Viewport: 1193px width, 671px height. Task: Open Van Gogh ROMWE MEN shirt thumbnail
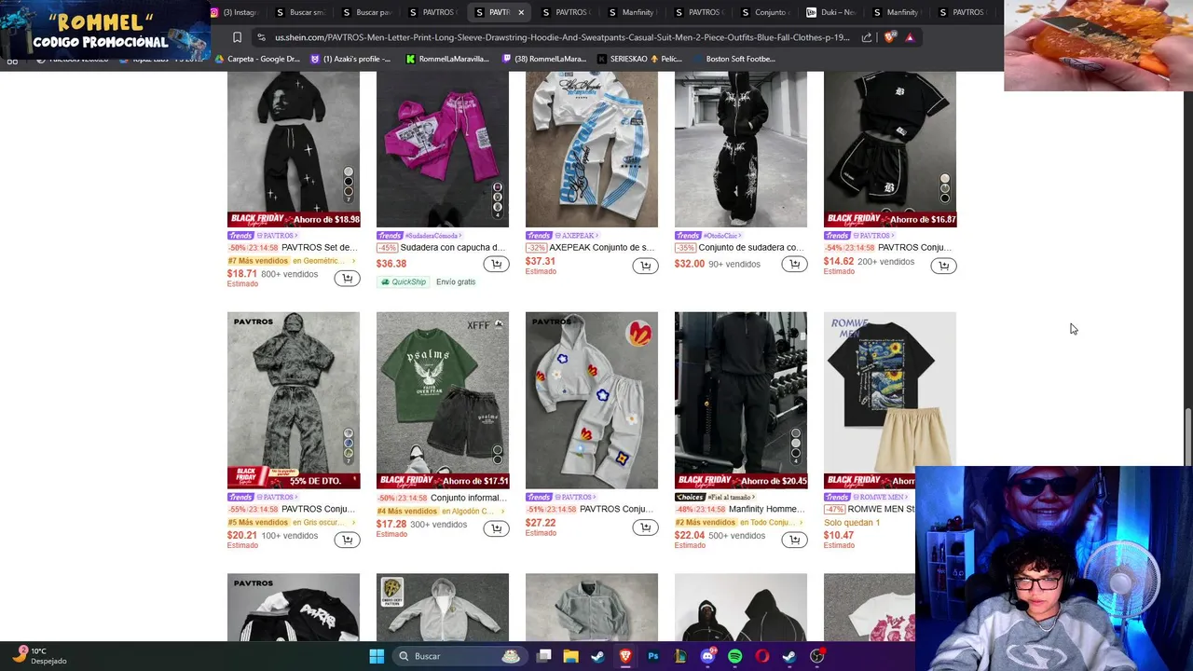tap(890, 400)
